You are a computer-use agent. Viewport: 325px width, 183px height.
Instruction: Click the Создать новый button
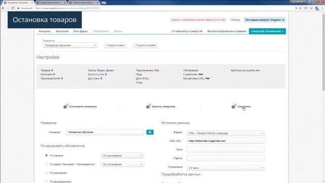(x=115, y=45)
